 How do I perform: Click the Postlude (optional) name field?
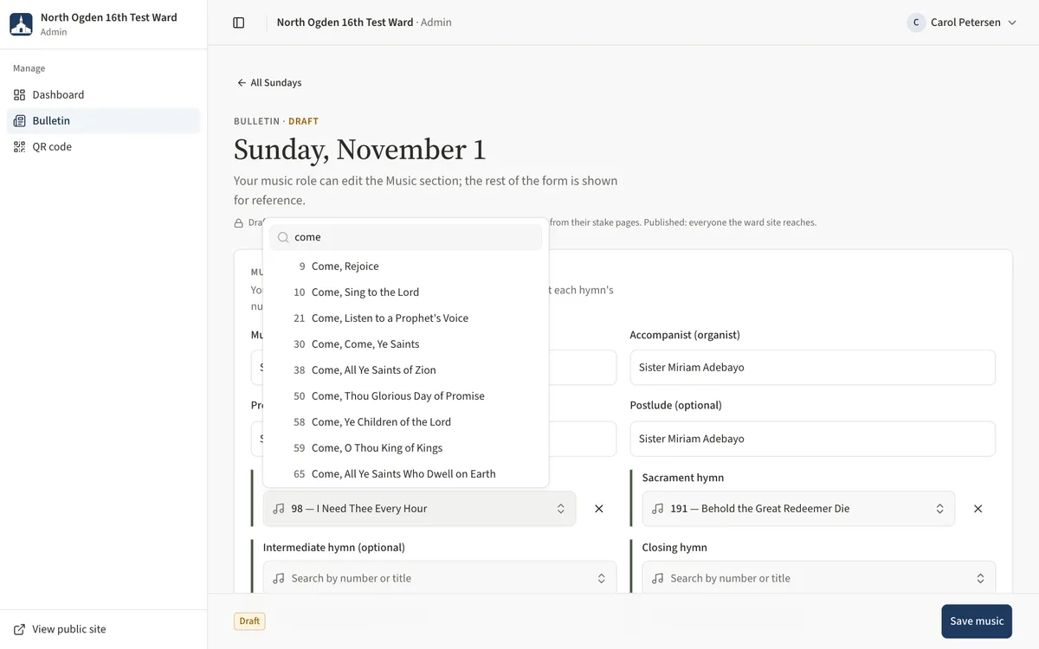[x=812, y=439]
